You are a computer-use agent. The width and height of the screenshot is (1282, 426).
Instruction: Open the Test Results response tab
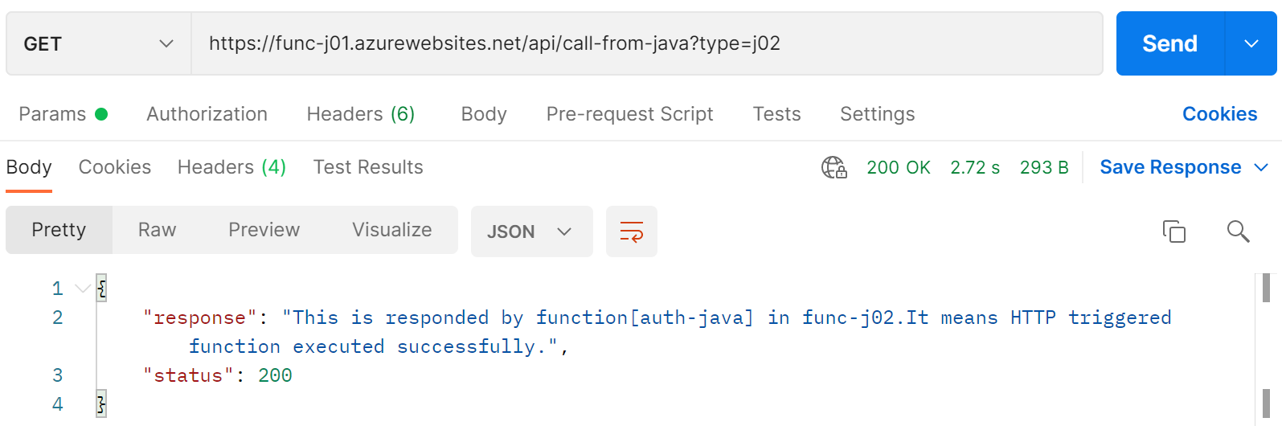point(368,167)
